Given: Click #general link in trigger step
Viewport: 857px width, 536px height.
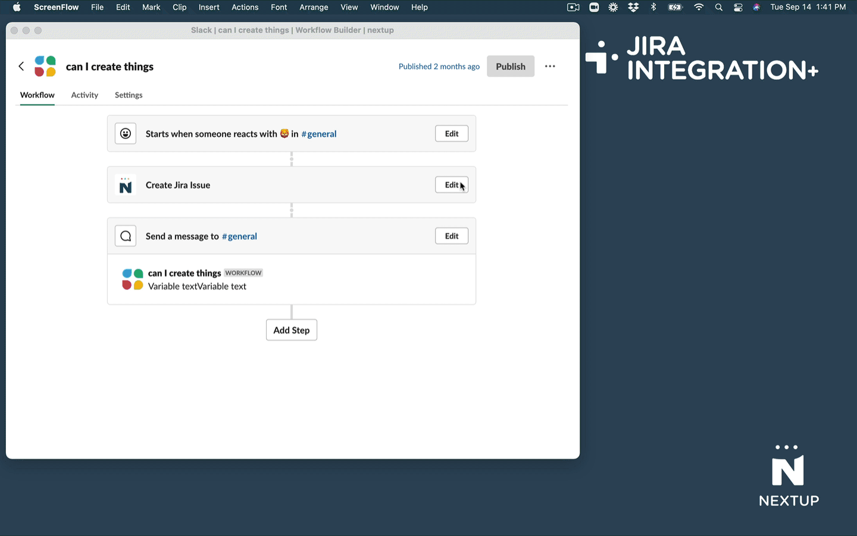Looking at the screenshot, I should tap(319, 133).
